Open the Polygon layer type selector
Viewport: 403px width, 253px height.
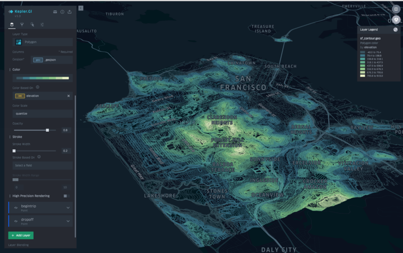(43, 42)
